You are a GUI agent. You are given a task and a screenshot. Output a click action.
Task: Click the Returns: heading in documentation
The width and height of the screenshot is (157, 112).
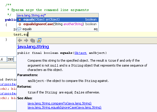coord(24,87)
